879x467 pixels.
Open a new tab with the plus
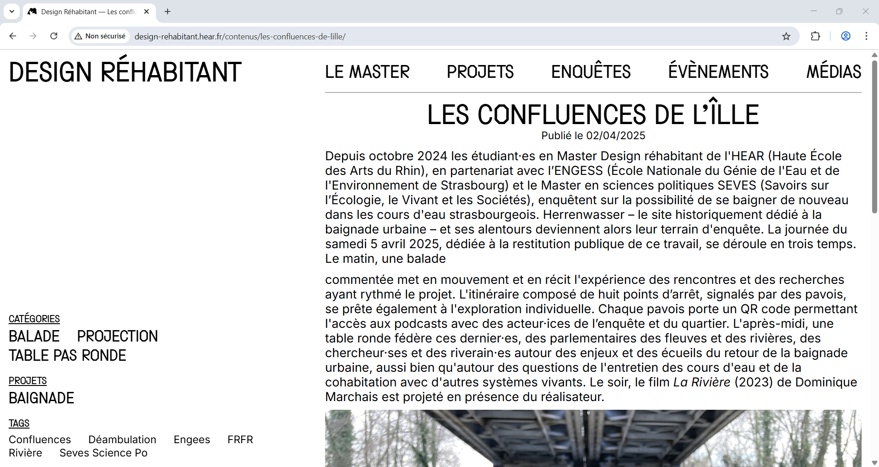click(x=167, y=11)
